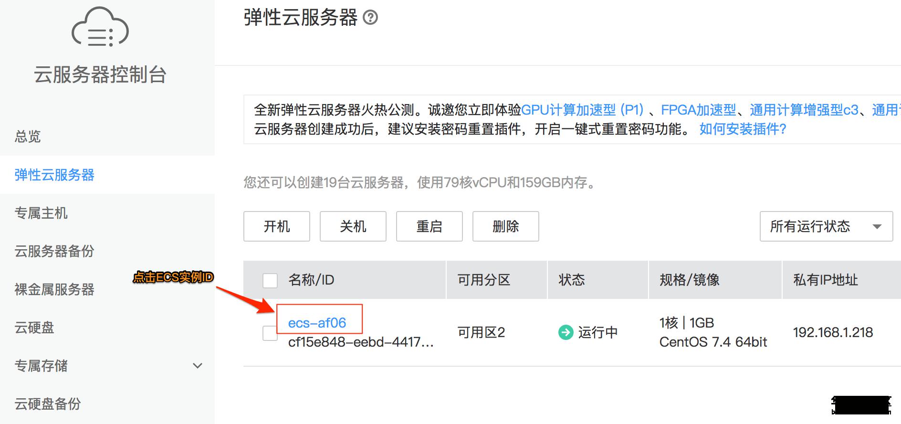Open 总览 in the sidebar

pos(28,137)
